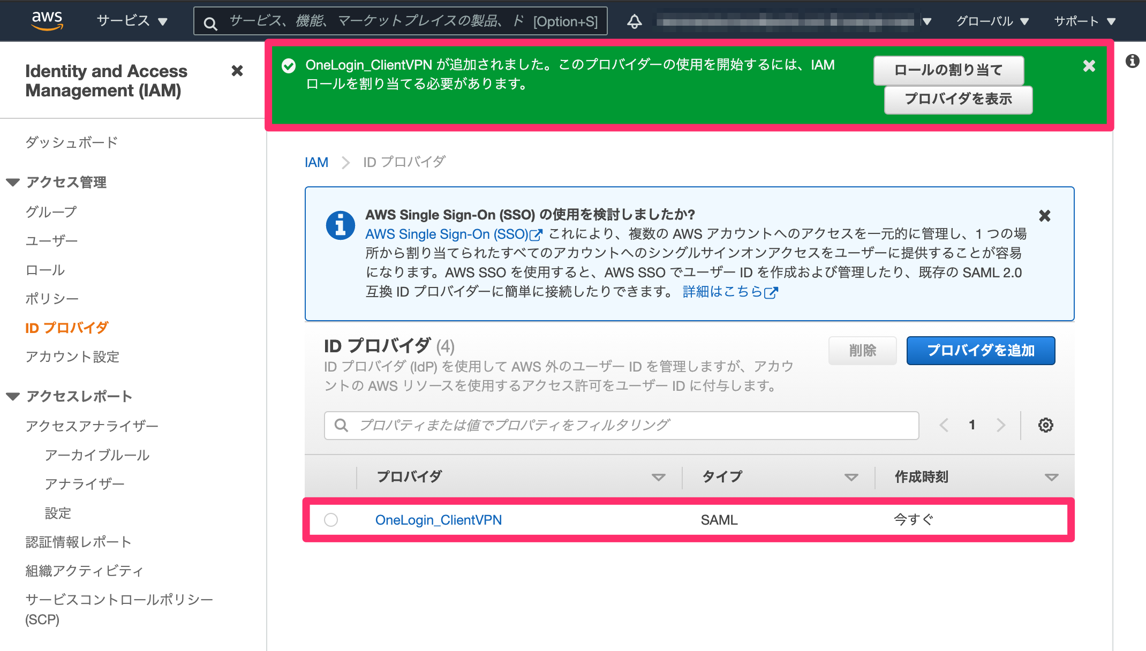Dismiss the AWS SSO info banner
The height and width of the screenshot is (651, 1146).
[x=1044, y=216]
